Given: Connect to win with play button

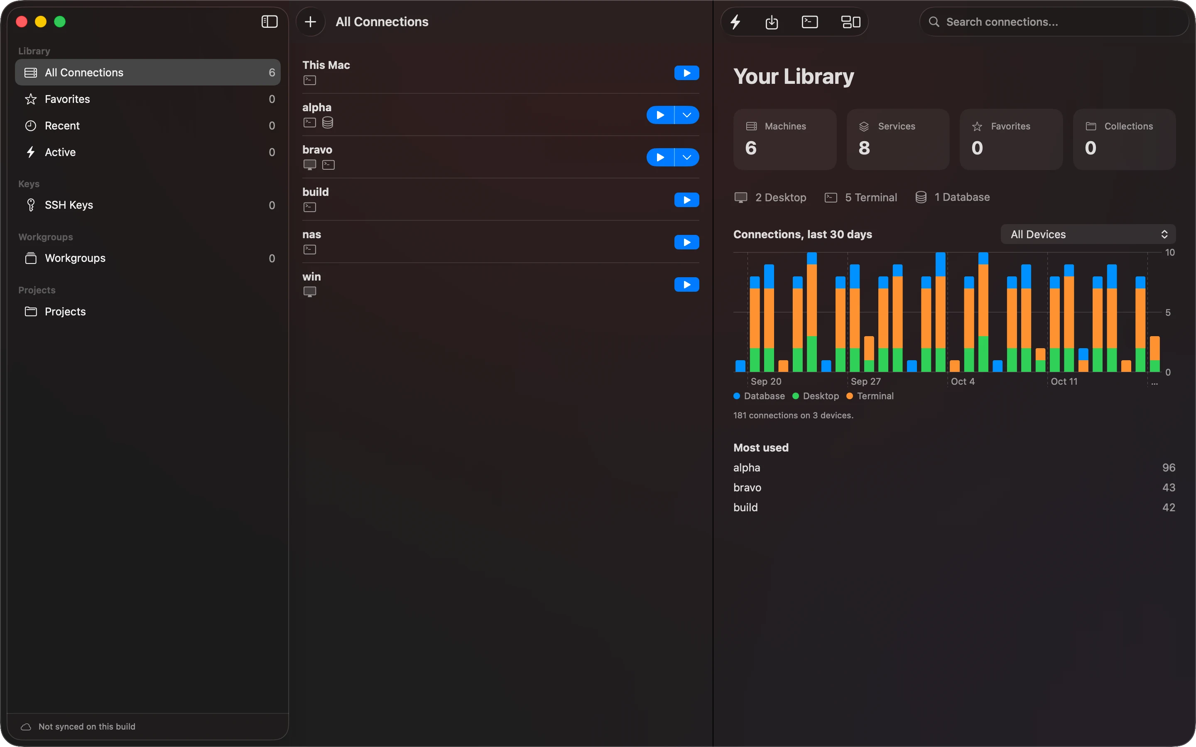Looking at the screenshot, I should pyautogui.click(x=687, y=285).
